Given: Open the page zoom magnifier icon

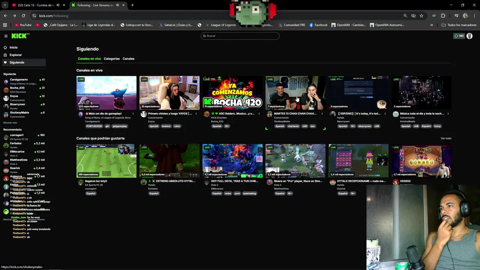Looking at the screenshot, I should pos(405,16).
